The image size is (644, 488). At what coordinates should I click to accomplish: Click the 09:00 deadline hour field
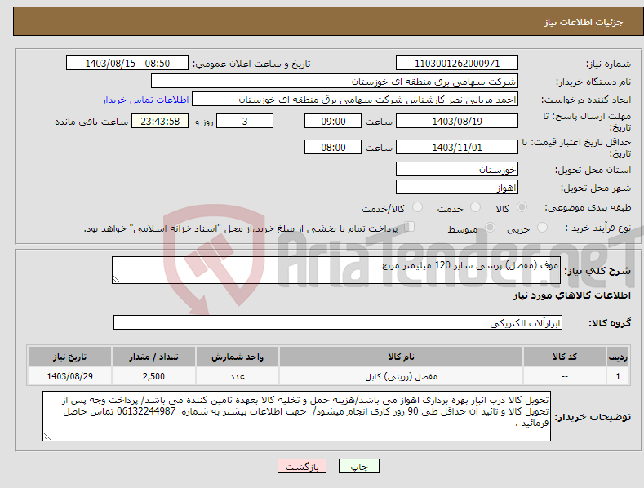pyautogui.click(x=333, y=121)
